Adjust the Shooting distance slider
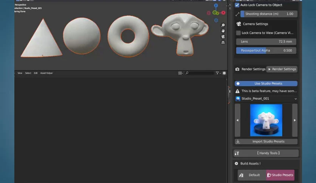The image size is (316, 183). tap(269, 14)
